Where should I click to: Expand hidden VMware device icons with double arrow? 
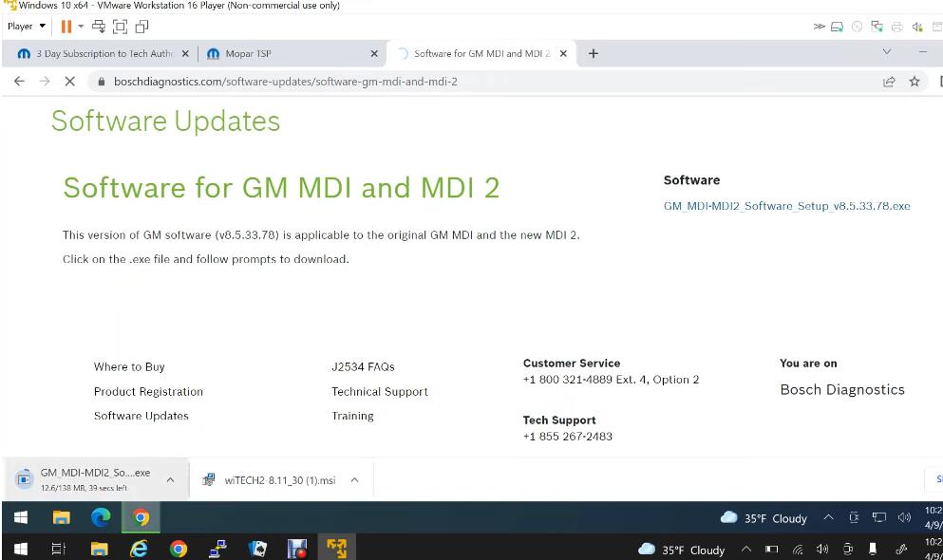(x=819, y=27)
